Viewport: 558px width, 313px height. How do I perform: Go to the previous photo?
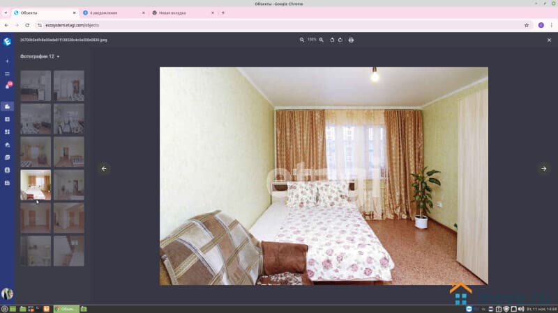click(x=104, y=168)
